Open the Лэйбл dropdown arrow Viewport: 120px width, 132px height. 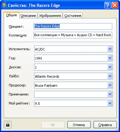click(x=110, y=76)
